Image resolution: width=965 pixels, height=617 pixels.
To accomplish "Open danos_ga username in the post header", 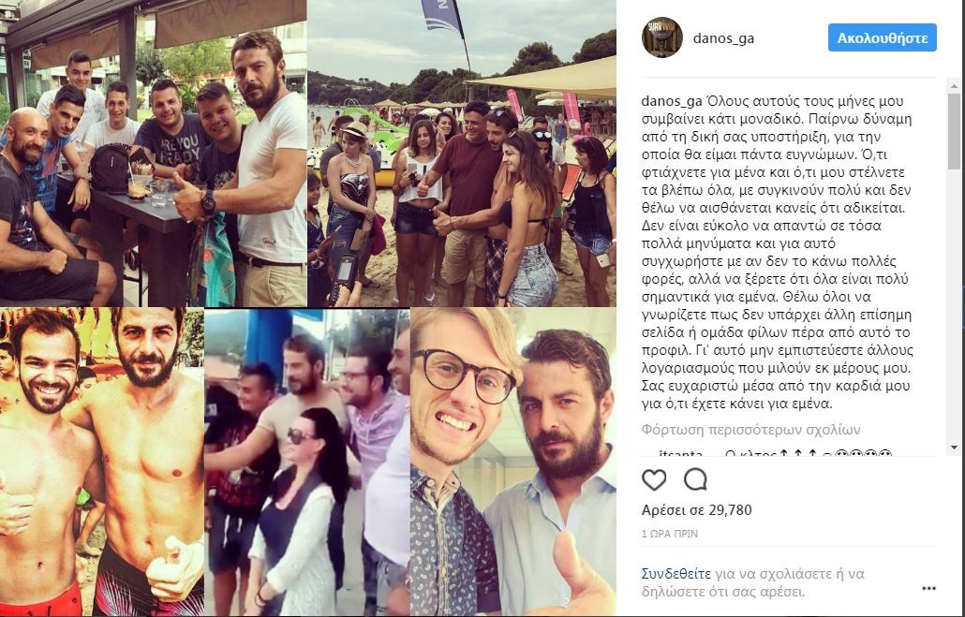I will coord(723,38).
